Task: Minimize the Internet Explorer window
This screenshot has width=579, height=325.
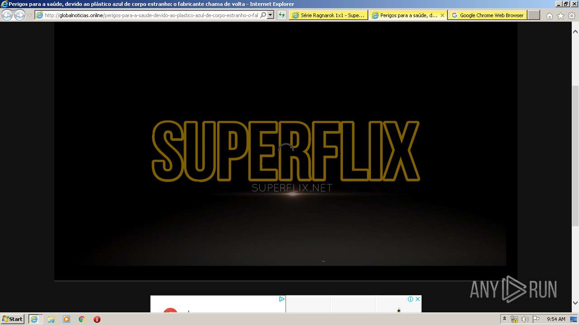Action: tap(558, 4)
